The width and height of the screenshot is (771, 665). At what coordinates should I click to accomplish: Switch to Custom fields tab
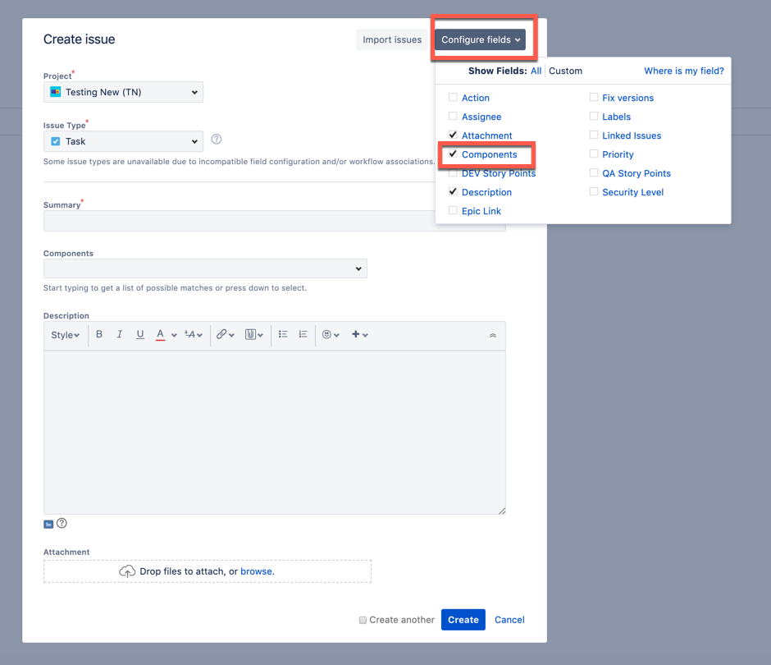(565, 71)
